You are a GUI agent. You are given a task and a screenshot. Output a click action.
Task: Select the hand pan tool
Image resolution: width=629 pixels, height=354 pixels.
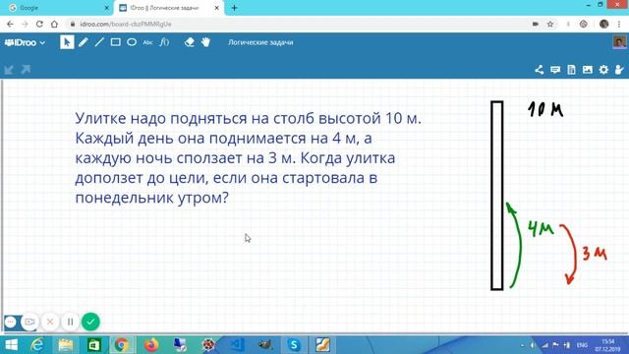[x=205, y=42]
